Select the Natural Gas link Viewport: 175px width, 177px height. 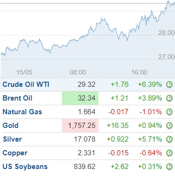22,112
